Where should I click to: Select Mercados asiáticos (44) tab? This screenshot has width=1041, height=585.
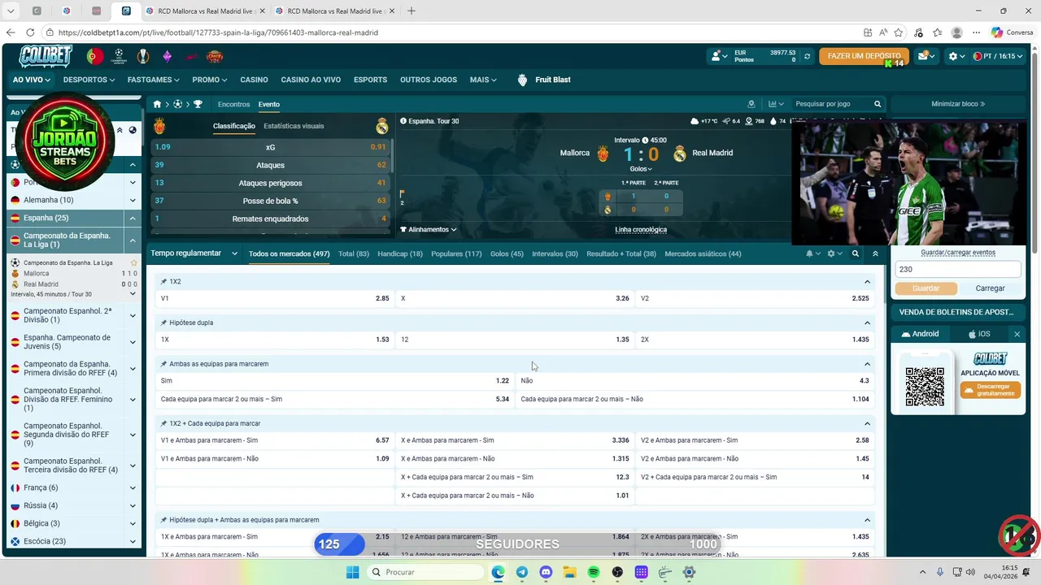tap(703, 253)
